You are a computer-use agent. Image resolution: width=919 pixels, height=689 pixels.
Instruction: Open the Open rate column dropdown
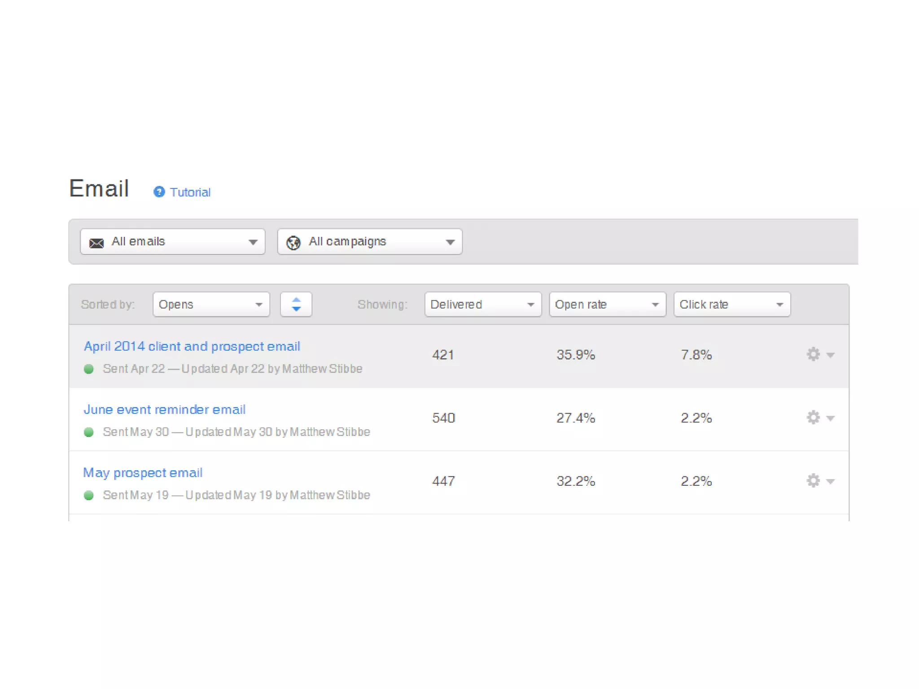(x=607, y=305)
